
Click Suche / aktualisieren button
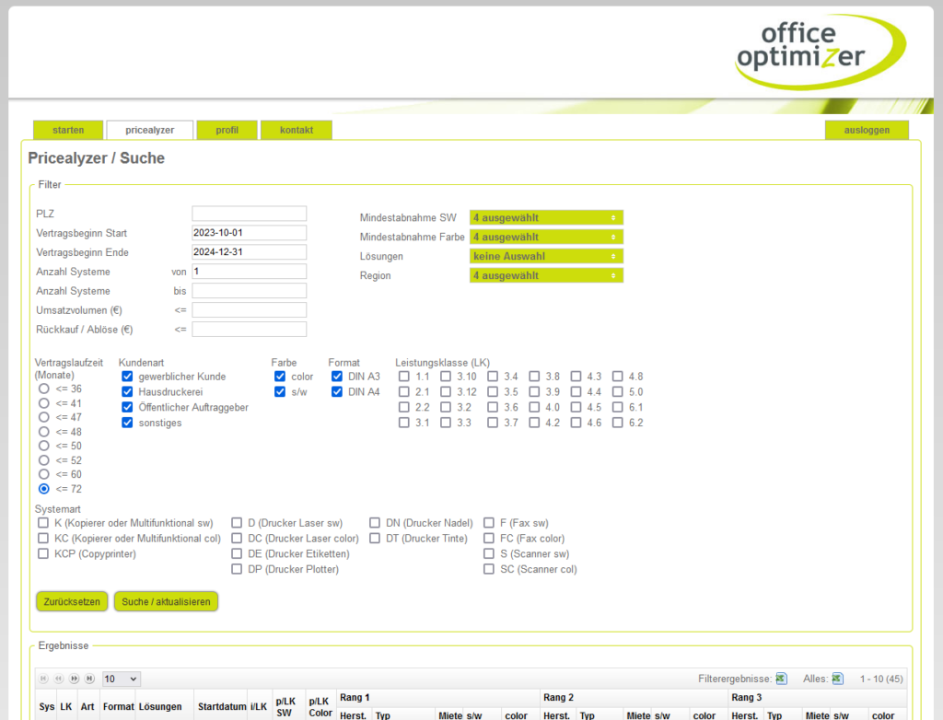[x=166, y=602]
